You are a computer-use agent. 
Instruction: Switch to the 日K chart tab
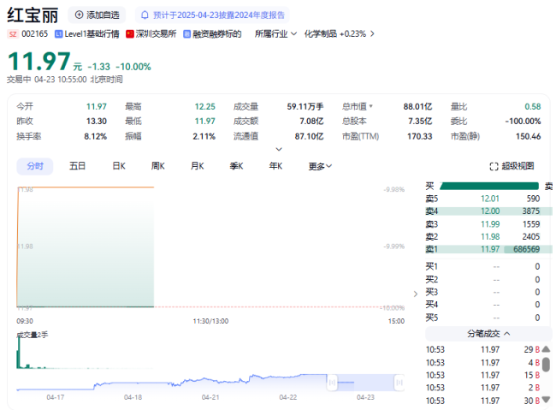119,166
